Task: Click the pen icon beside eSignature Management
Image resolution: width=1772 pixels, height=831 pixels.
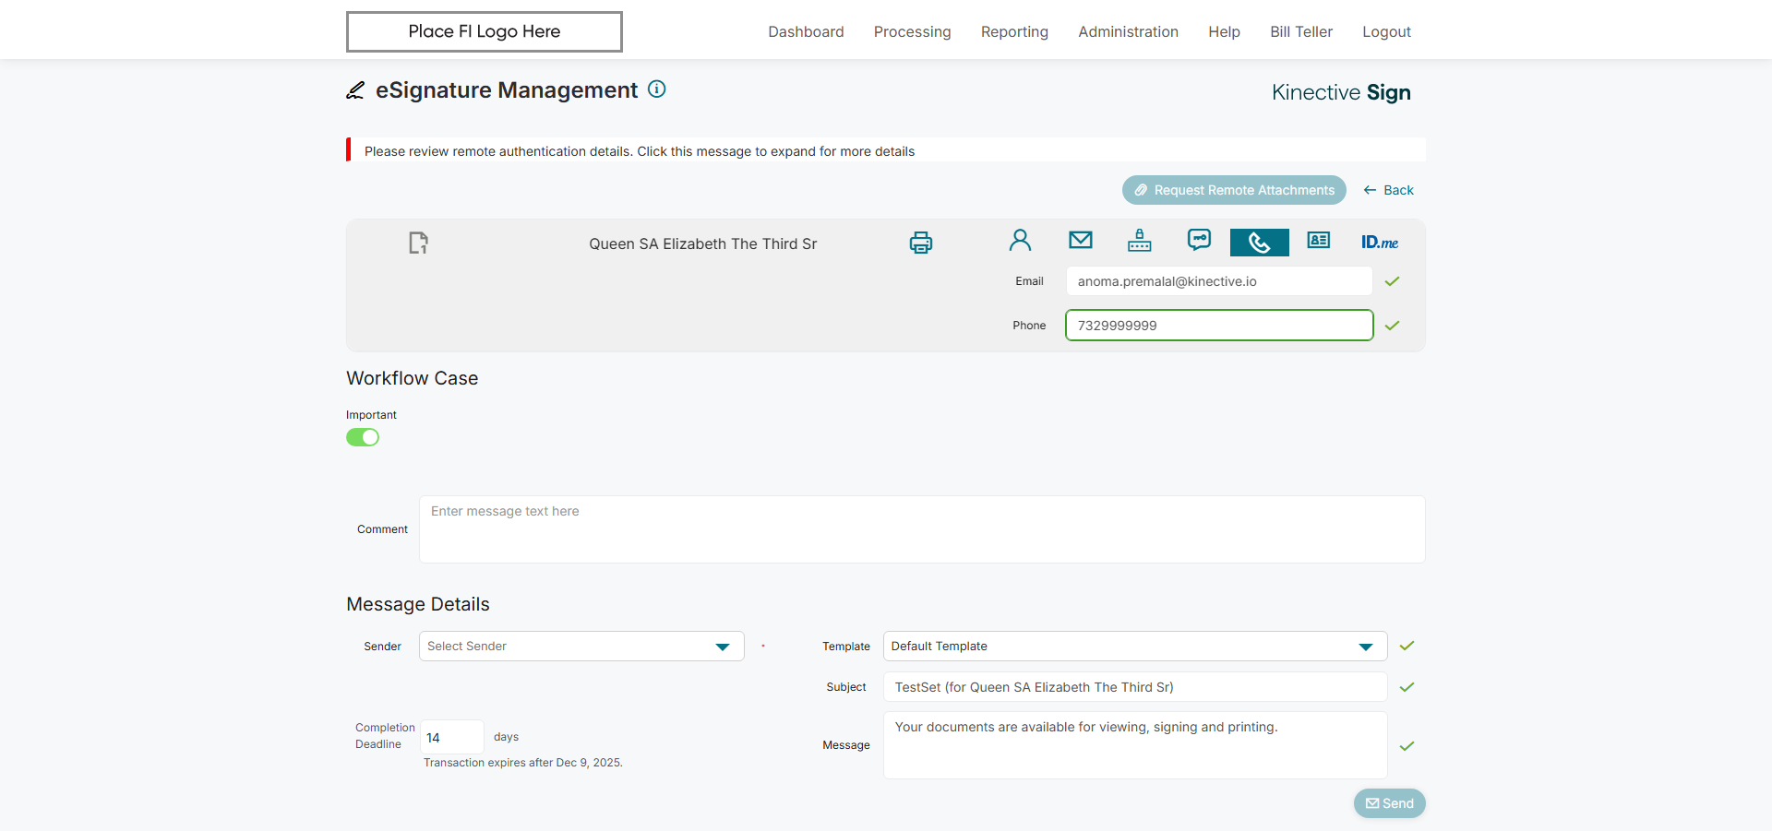Action: point(355,90)
